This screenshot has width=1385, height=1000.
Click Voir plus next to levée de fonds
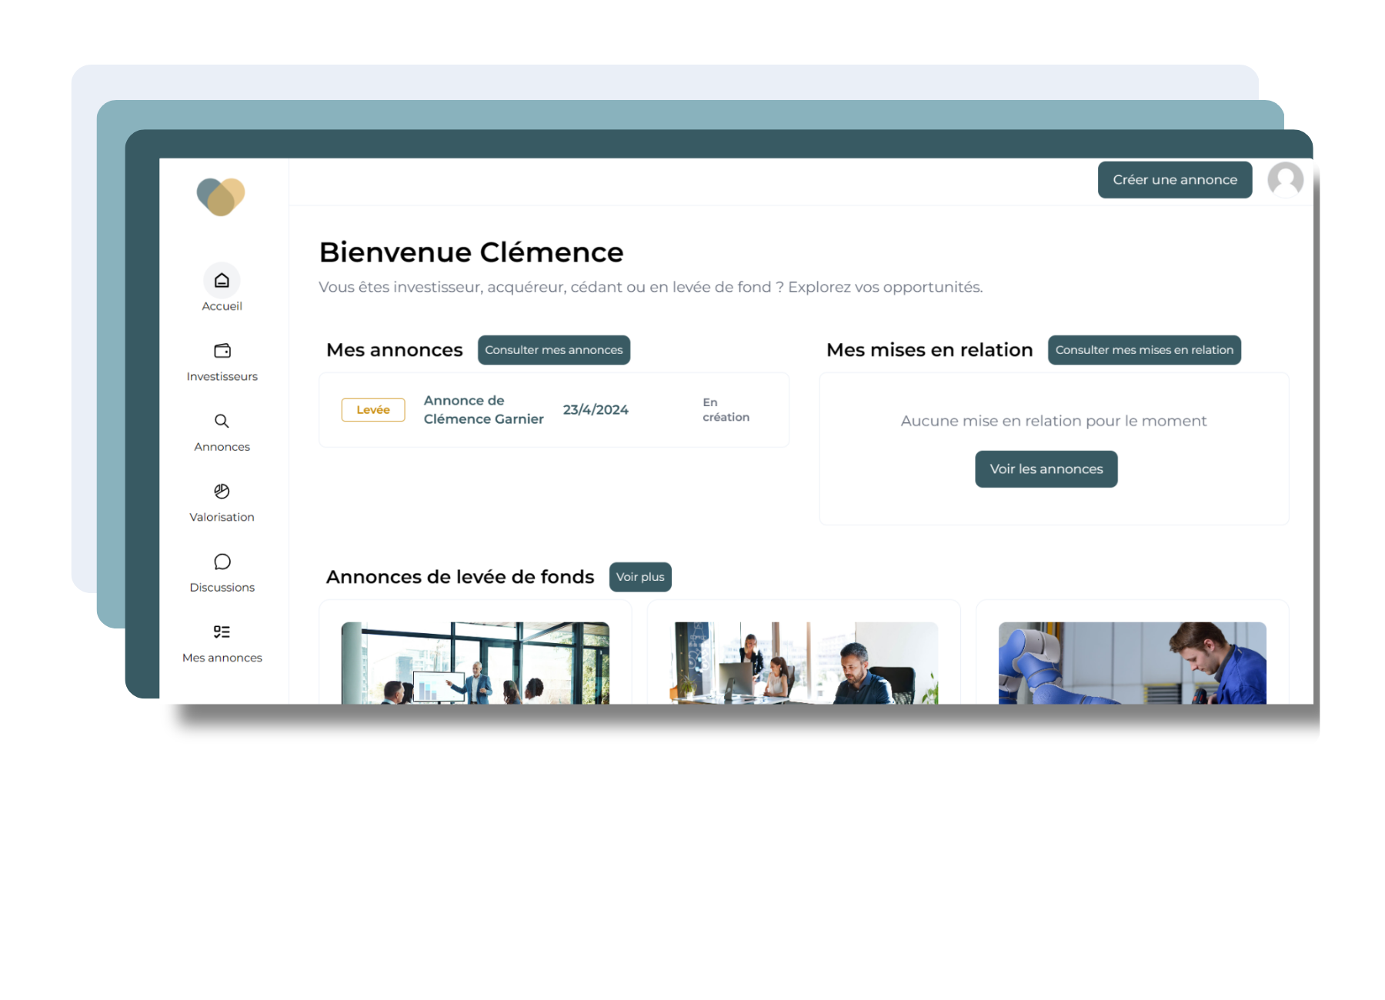click(x=639, y=576)
